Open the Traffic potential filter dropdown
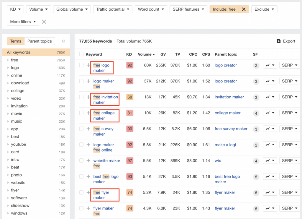The height and width of the screenshot is (219, 302). point(113,9)
